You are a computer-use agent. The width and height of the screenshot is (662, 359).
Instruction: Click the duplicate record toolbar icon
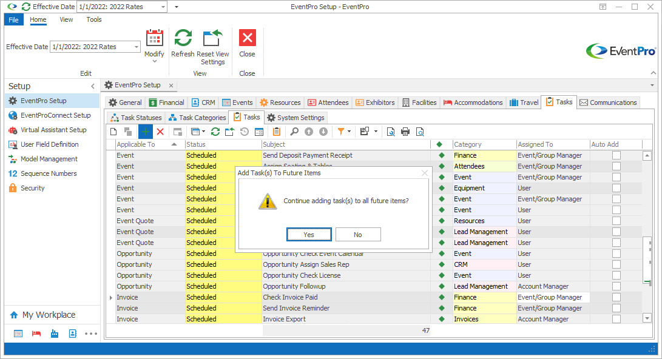127,132
